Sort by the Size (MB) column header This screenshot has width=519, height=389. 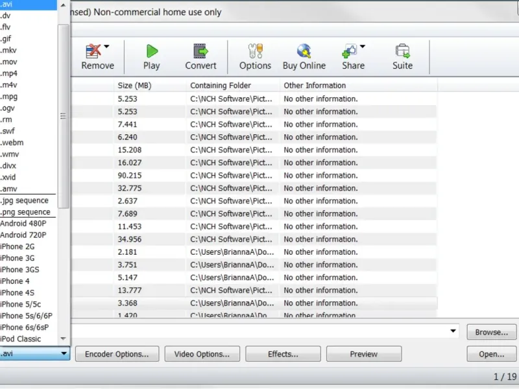click(x=150, y=86)
